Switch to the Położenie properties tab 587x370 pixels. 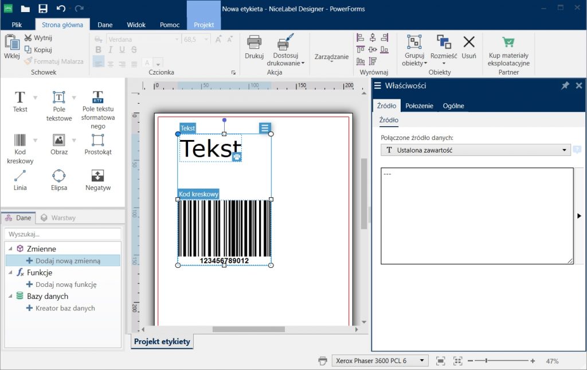click(419, 106)
